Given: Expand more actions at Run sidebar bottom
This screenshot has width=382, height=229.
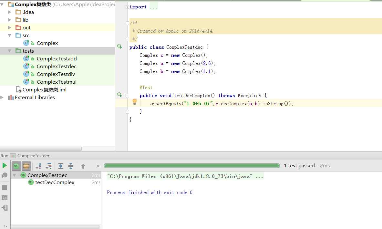Looking at the screenshot, I should [5, 226].
